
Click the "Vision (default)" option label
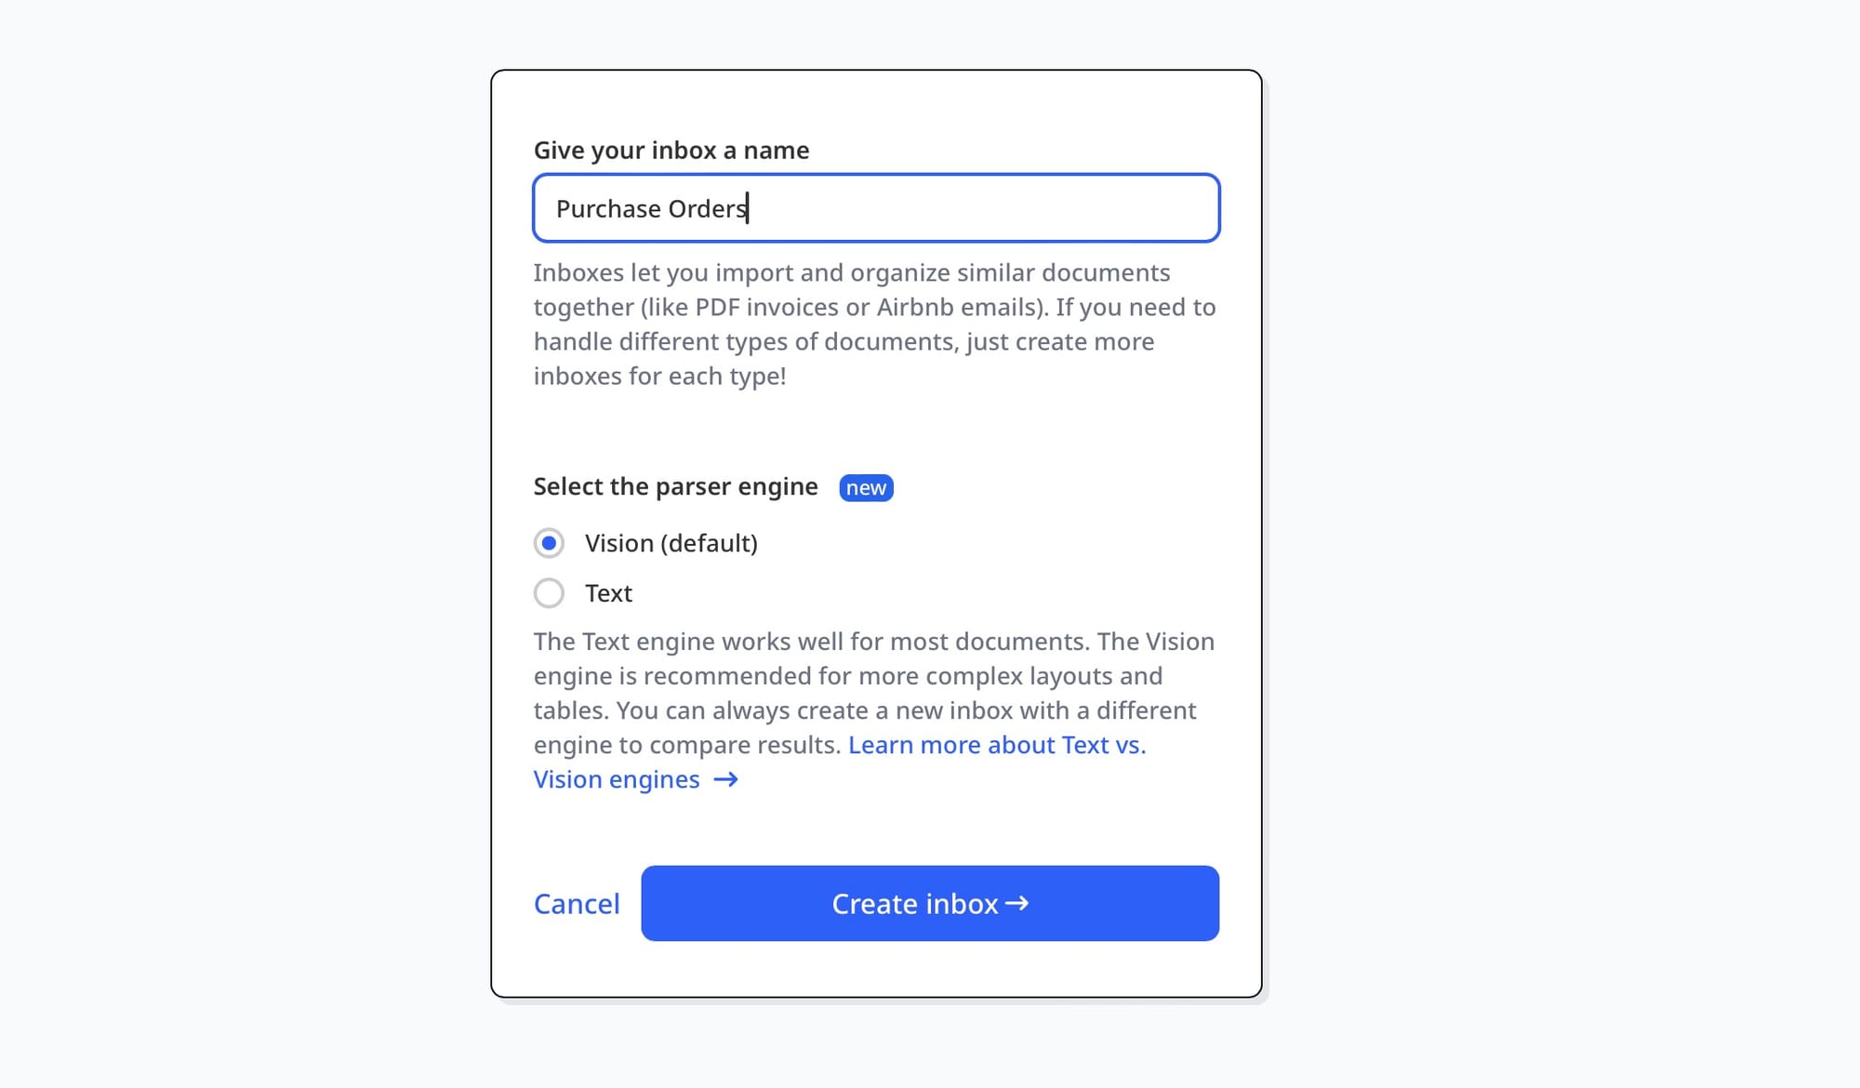point(671,543)
